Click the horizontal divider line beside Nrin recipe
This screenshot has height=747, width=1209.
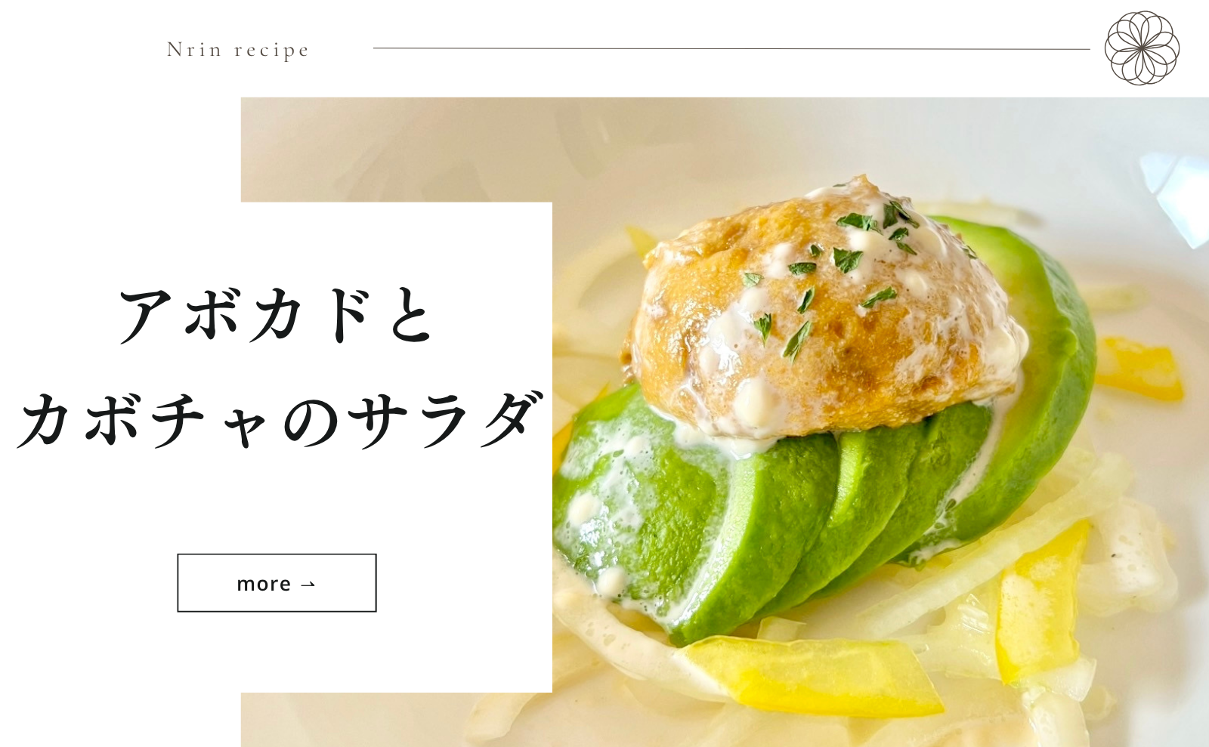point(731,49)
